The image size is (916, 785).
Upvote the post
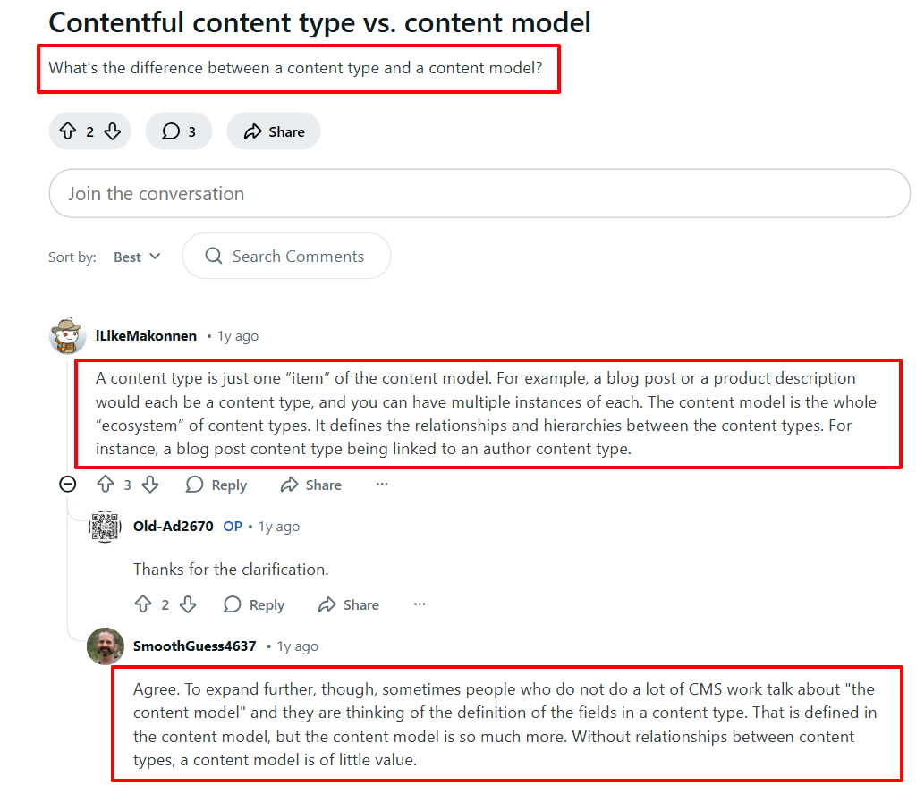pyautogui.click(x=69, y=131)
